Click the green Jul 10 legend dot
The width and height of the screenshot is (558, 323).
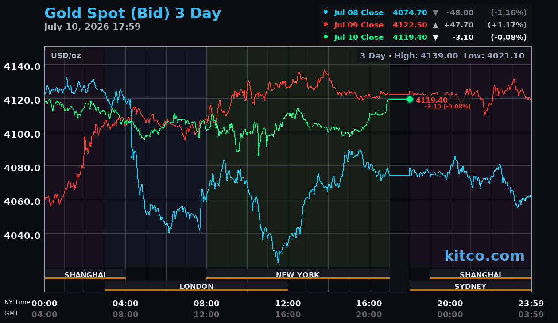pos(326,37)
